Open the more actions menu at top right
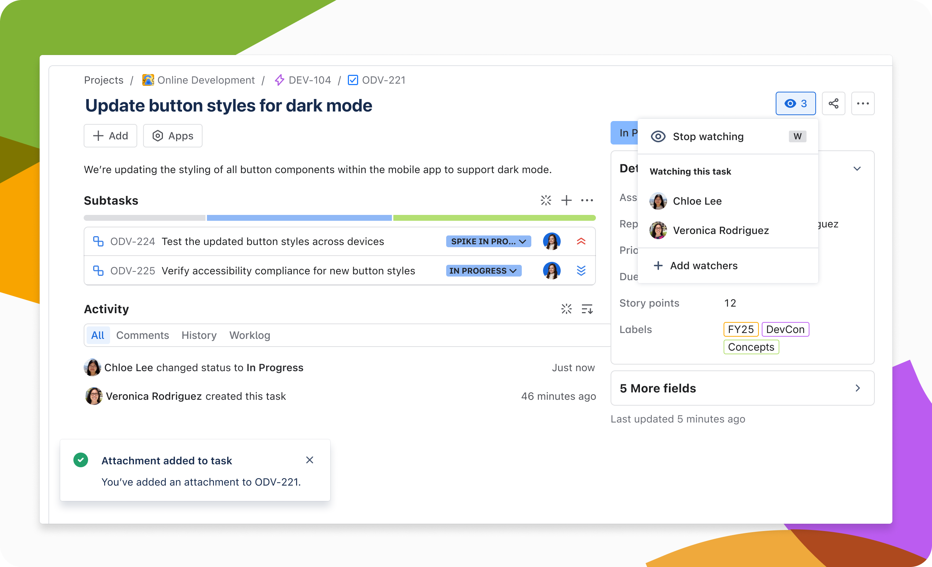932x567 pixels. coord(863,103)
